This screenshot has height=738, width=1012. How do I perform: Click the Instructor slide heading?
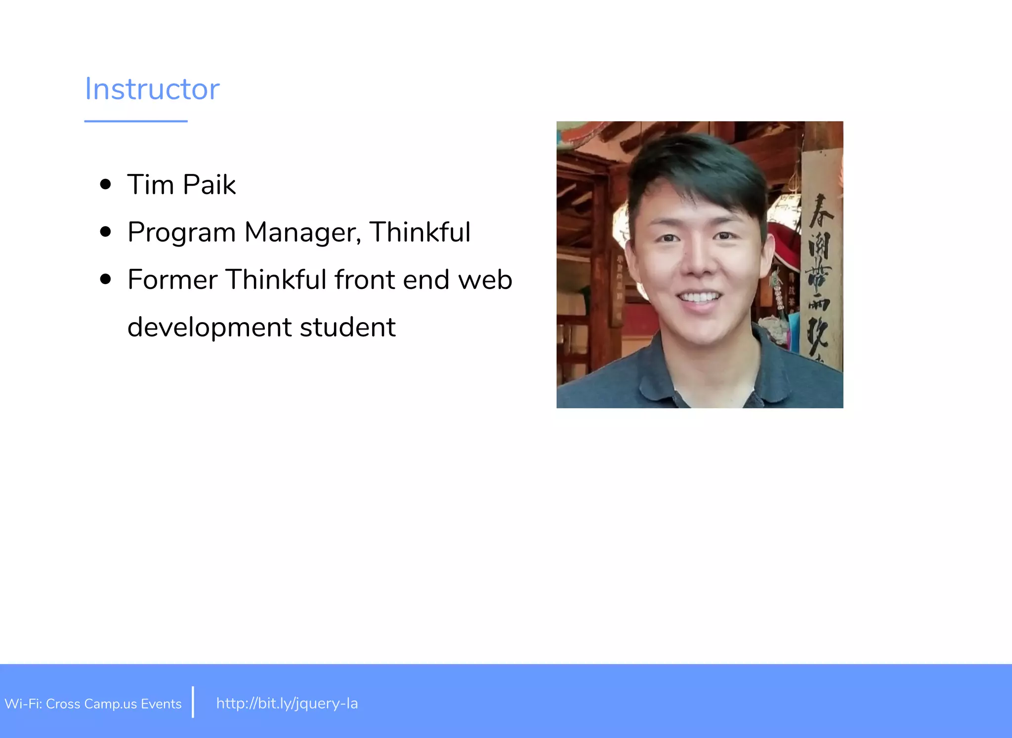[152, 89]
